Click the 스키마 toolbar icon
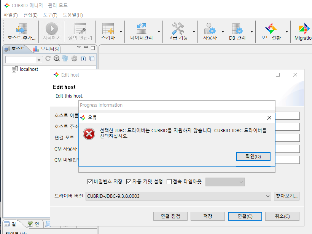Screen dimensions: 312x234 [x=108, y=29]
